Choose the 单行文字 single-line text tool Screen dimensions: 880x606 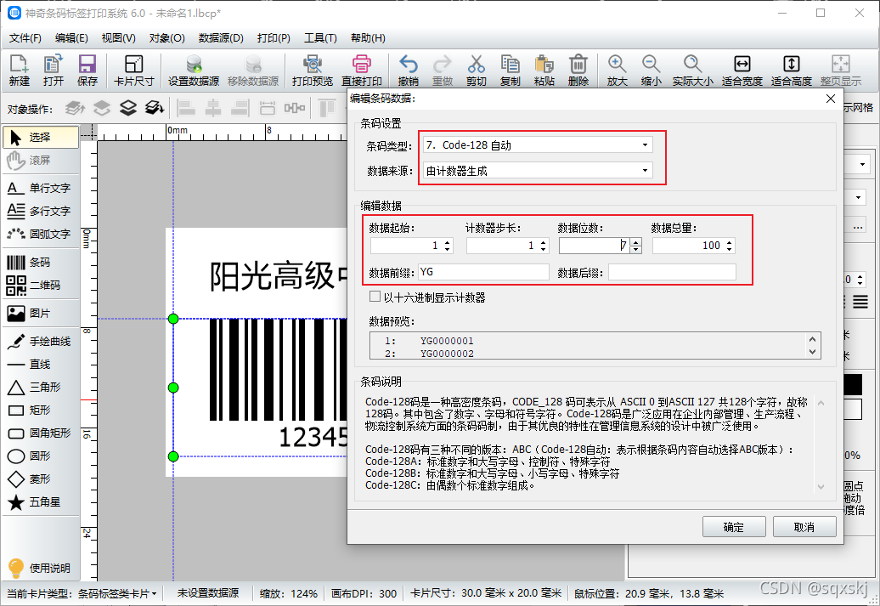41,188
